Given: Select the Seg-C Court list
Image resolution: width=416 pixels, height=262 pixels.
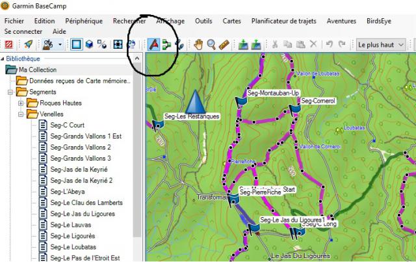Looking at the screenshot, I should coord(68,125).
